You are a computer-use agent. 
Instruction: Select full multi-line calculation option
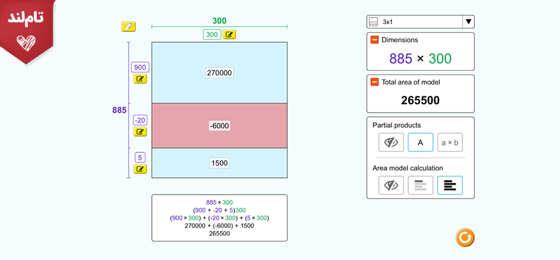point(450,185)
